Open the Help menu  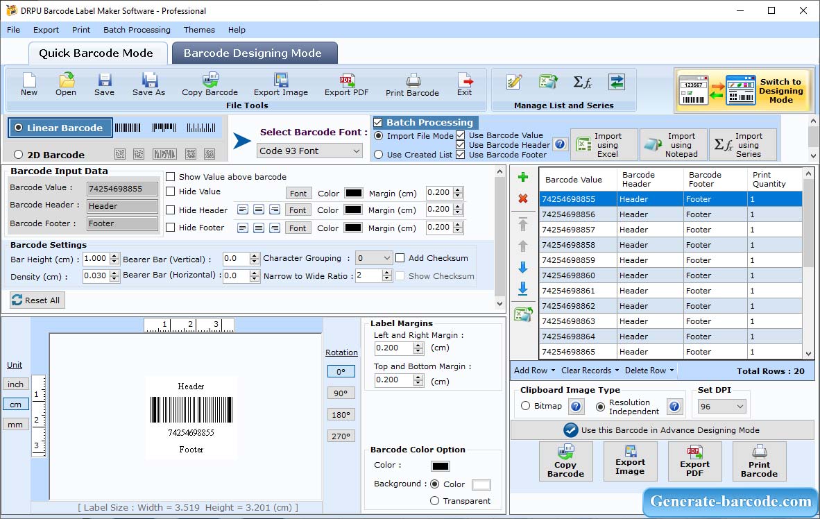(237, 30)
